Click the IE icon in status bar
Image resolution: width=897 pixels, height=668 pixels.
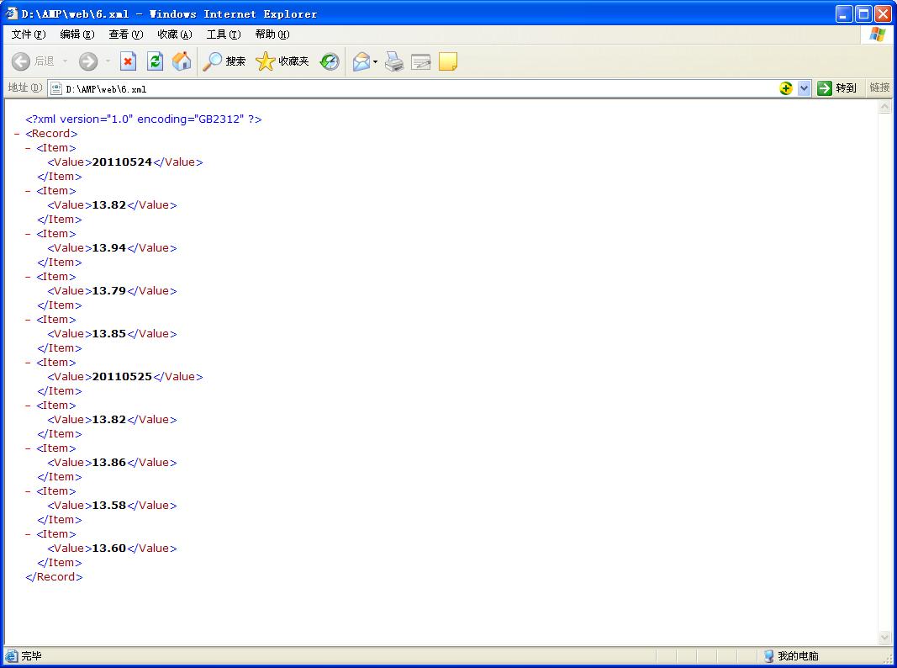click(x=11, y=656)
